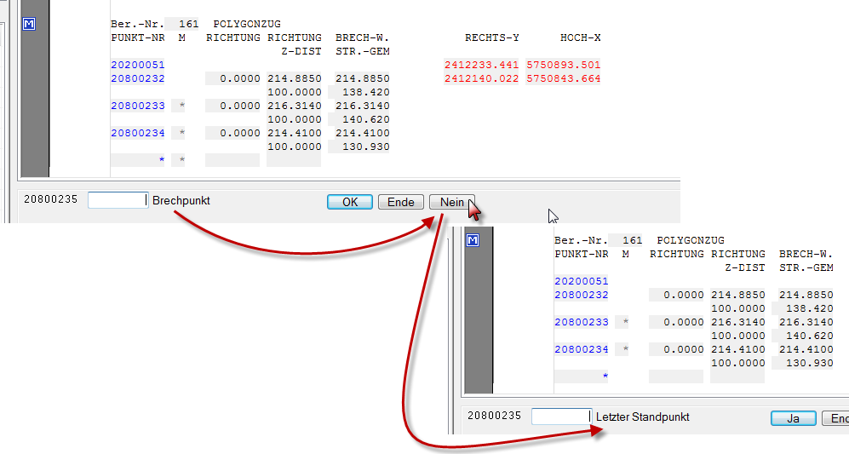Click the blue M icon in the Brechpunkt panel
This screenshot has height=454, width=849.
click(x=29, y=25)
